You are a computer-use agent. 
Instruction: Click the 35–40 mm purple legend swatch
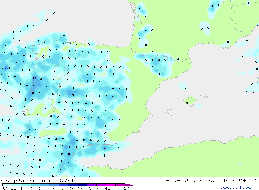point(101,185)
